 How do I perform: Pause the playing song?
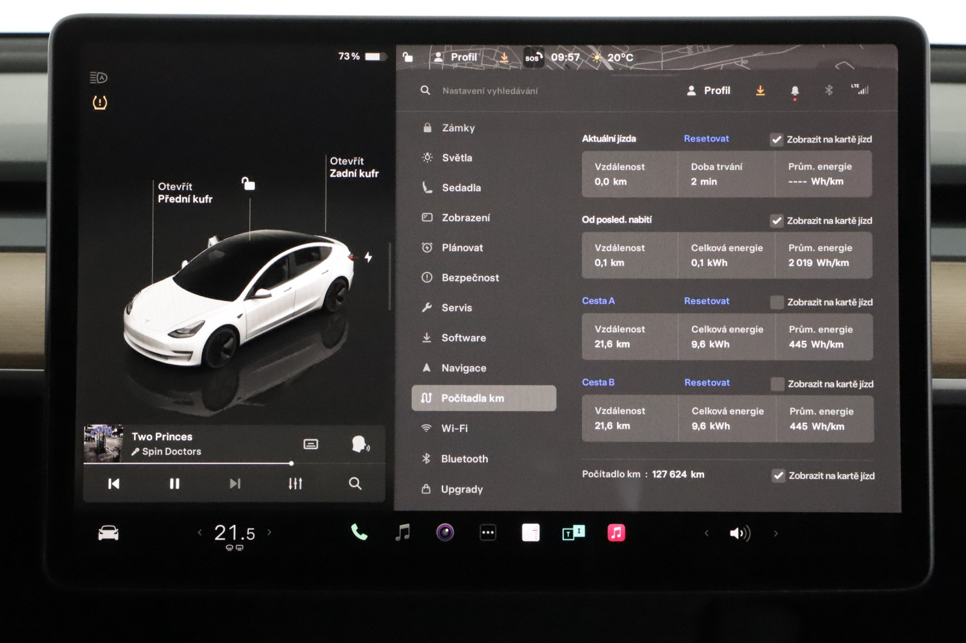(x=174, y=484)
